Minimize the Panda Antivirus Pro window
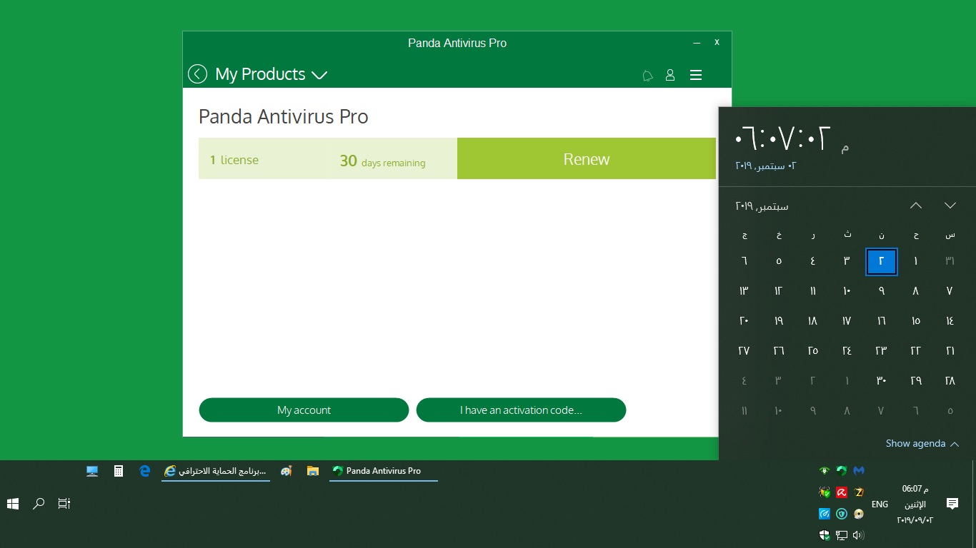This screenshot has height=548, width=976. coord(697,43)
